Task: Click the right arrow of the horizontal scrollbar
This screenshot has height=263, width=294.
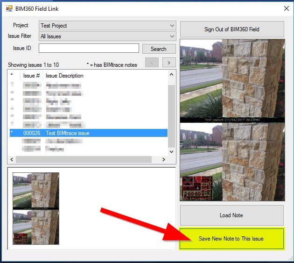Action: (163, 160)
